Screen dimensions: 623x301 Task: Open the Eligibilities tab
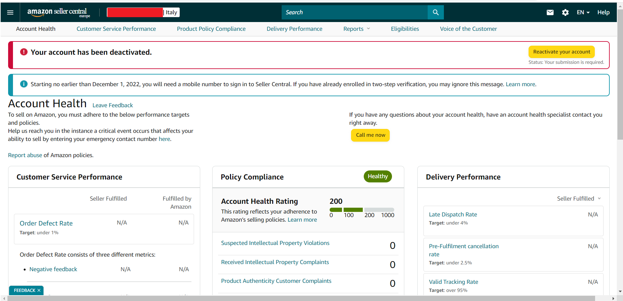click(x=405, y=29)
